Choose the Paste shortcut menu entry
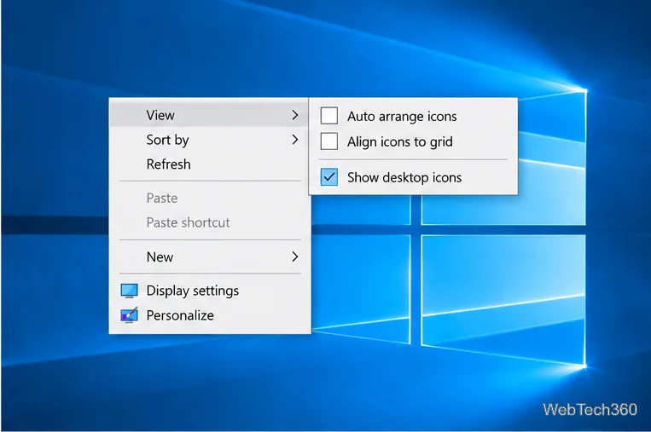This screenshot has width=651, height=432. point(210,222)
